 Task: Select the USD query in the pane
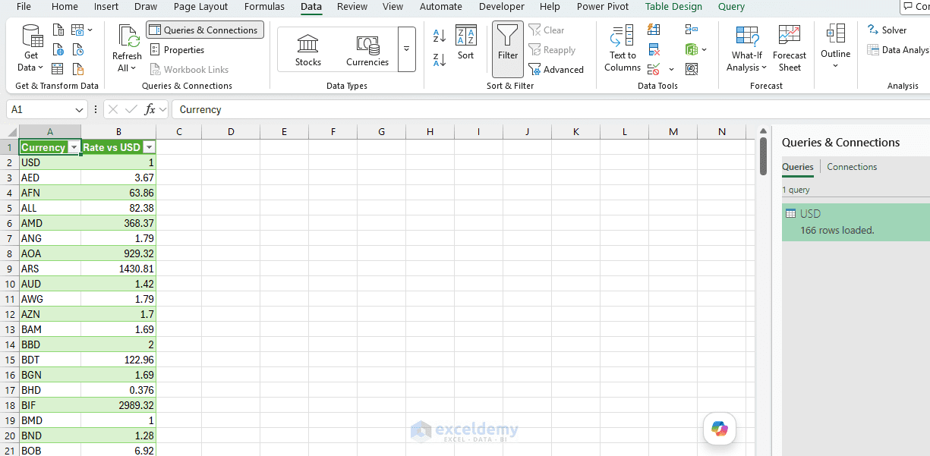click(856, 222)
